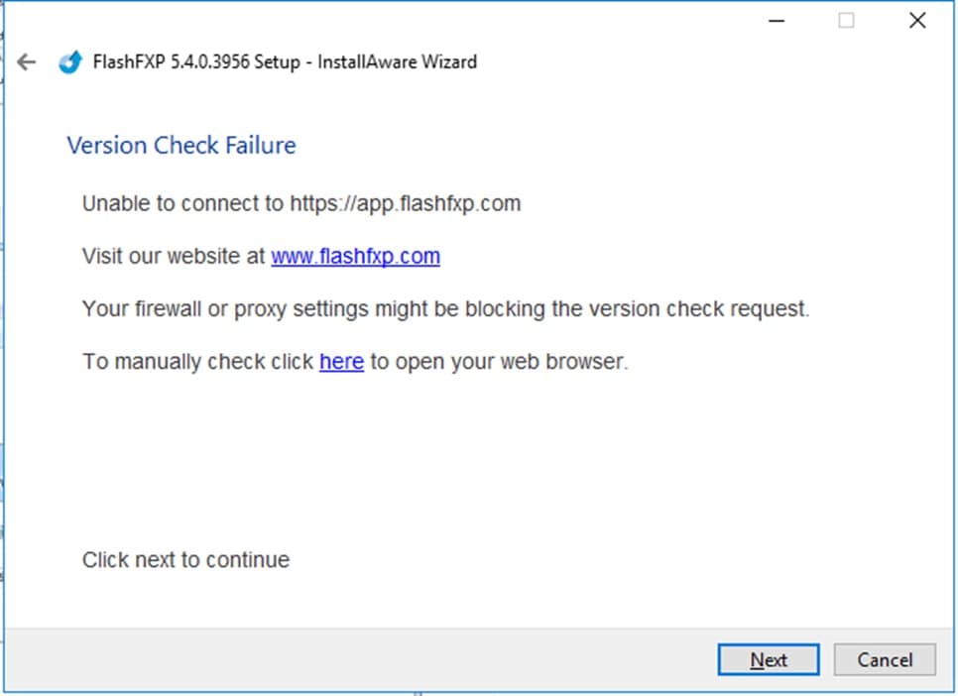The width and height of the screenshot is (958, 696).
Task: Click the greyed-out maximize window box
Action: [x=846, y=21]
